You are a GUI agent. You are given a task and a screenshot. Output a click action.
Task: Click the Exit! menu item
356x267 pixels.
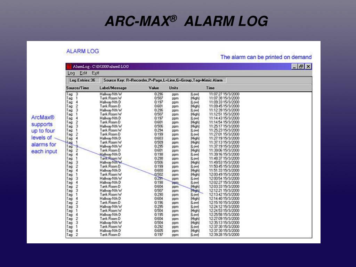click(95, 73)
